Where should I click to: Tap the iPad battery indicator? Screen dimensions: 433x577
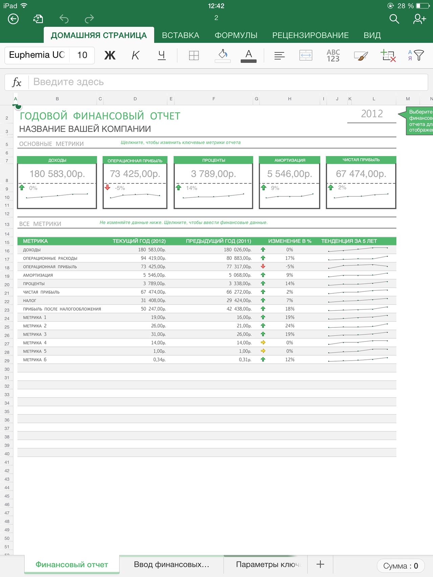click(423, 6)
